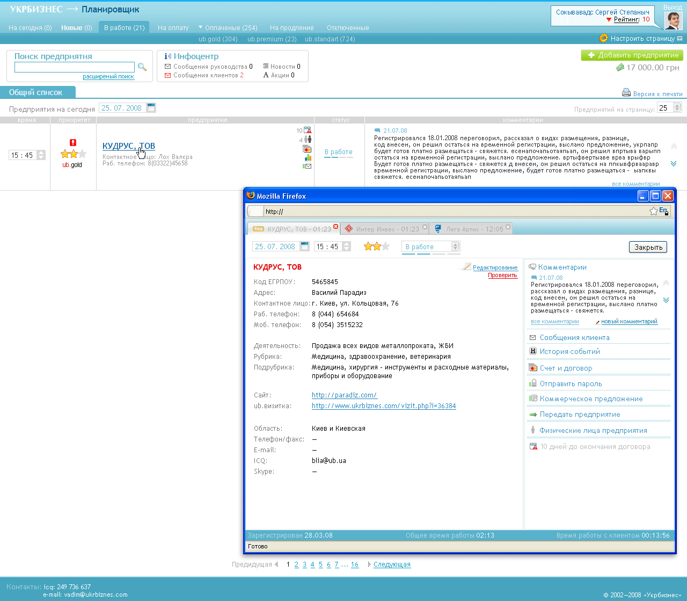Open the На продление tab
This screenshot has height=601, width=687.
click(292, 28)
